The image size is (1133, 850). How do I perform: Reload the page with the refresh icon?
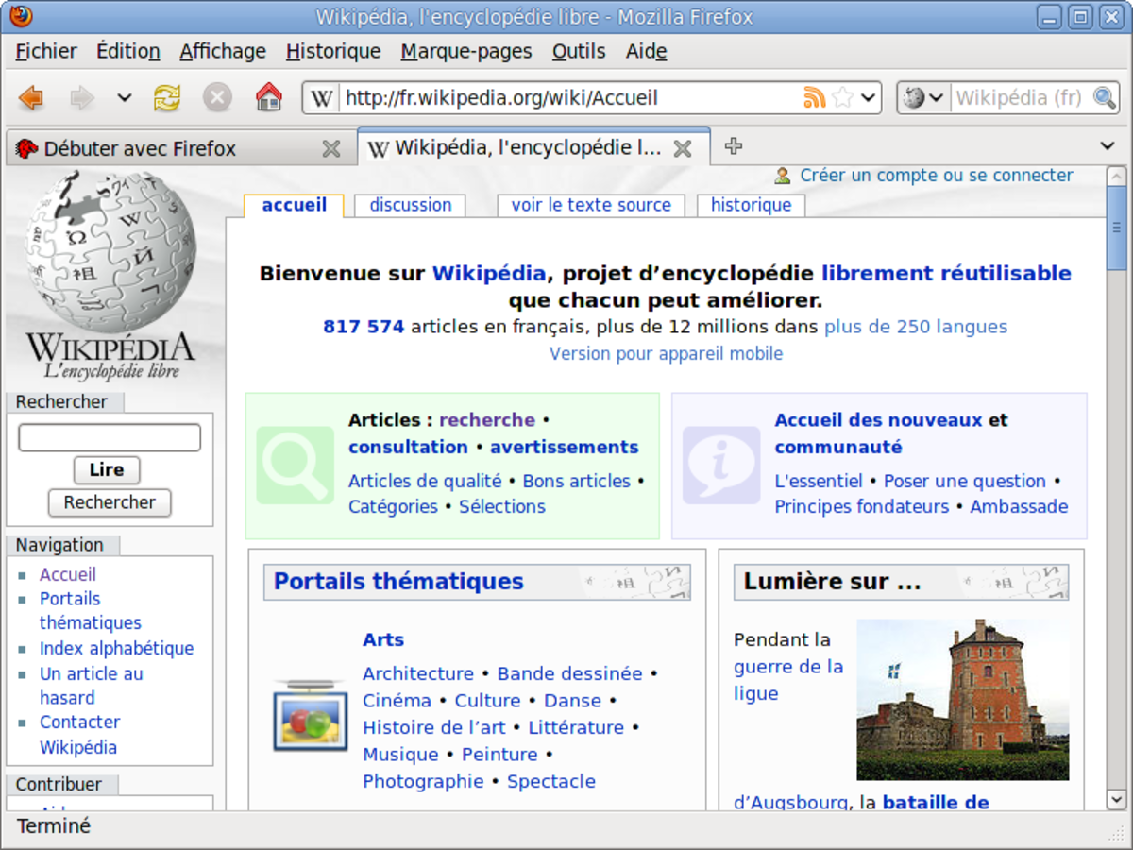pyautogui.click(x=167, y=97)
